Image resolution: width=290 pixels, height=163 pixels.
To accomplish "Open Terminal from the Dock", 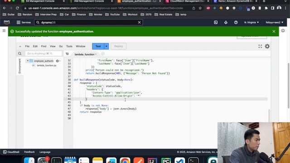I will tap(193, 160).
